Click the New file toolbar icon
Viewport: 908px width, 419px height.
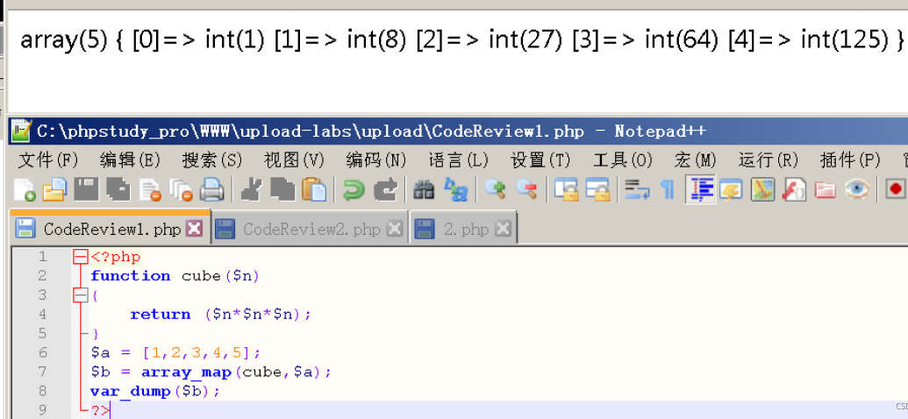point(25,189)
